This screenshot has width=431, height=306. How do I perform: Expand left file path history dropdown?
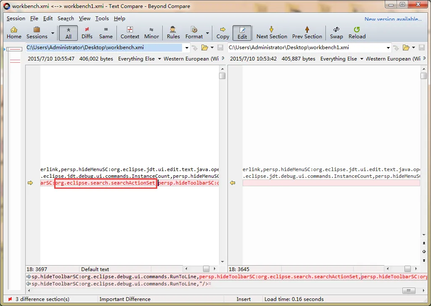click(x=187, y=48)
